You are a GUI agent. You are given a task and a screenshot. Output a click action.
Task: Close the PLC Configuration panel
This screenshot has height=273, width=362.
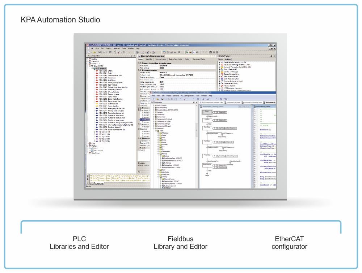click(x=197, y=102)
